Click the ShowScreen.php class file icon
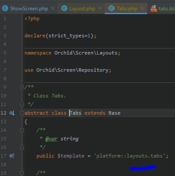Viewport: 175px width, 176px height. pyautogui.click(x=5, y=9)
